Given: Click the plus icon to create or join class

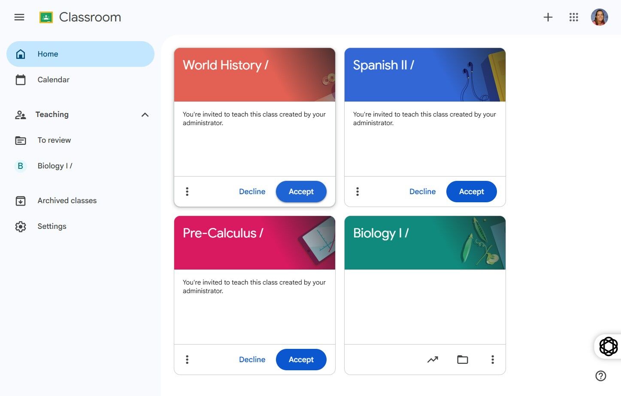Looking at the screenshot, I should (548, 17).
